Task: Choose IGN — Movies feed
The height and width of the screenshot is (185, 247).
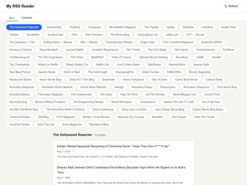Action: [x=89, y=42]
